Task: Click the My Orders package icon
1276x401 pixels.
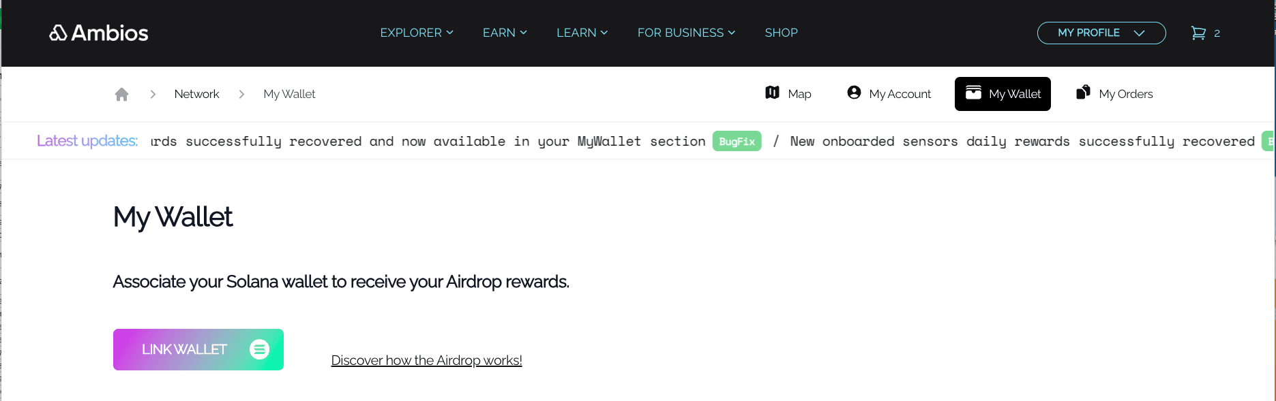Action: click(x=1082, y=93)
